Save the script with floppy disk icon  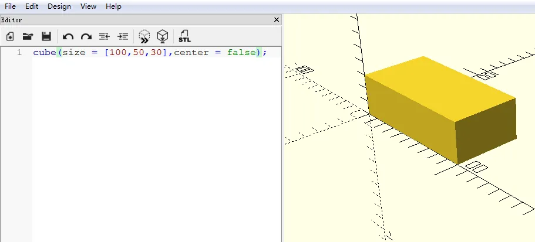pos(46,36)
